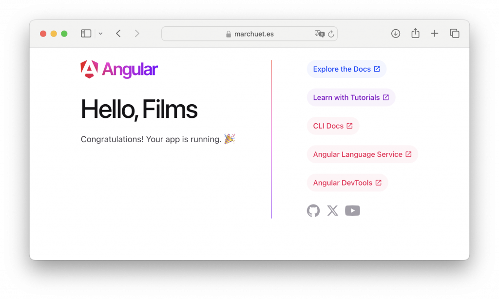
Task: Open Angular DevTools link
Action: pyautogui.click(x=347, y=183)
